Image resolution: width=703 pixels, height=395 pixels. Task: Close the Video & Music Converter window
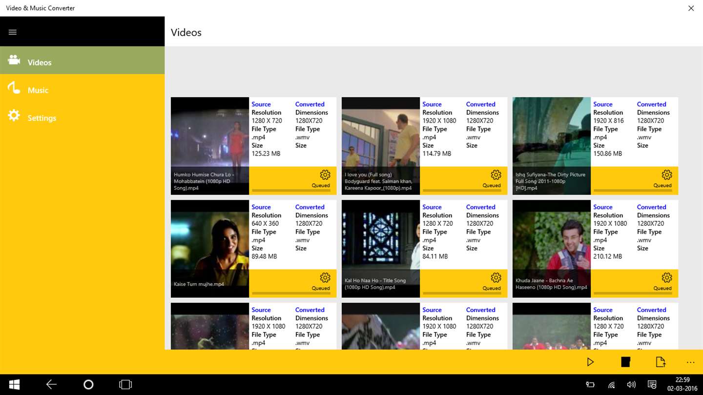(x=691, y=8)
